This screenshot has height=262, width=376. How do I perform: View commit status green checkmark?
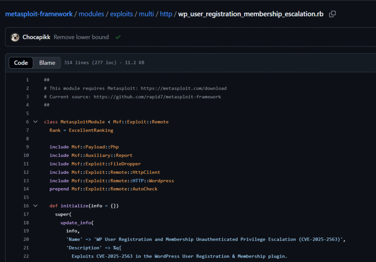[x=118, y=37]
